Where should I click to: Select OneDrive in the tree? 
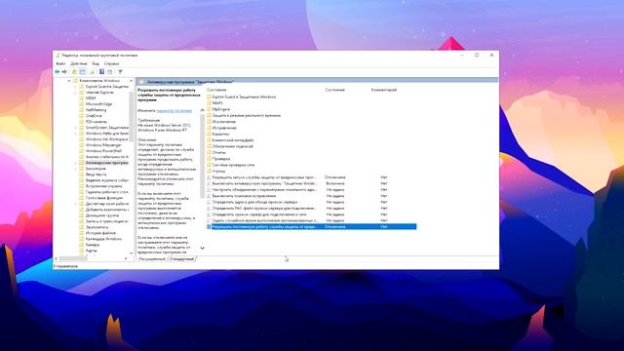(x=94, y=116)
